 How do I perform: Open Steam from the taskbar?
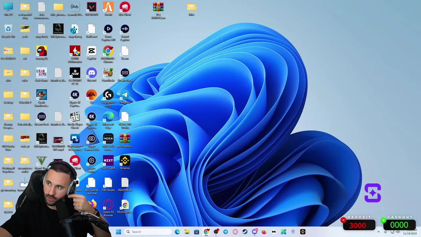(245, 232)
